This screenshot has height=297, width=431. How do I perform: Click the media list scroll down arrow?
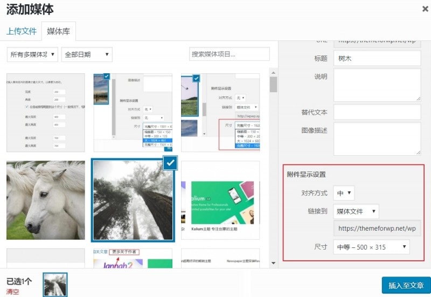273,263
